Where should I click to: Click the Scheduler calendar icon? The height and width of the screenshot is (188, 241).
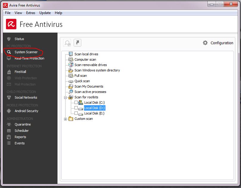coord(9,131)
